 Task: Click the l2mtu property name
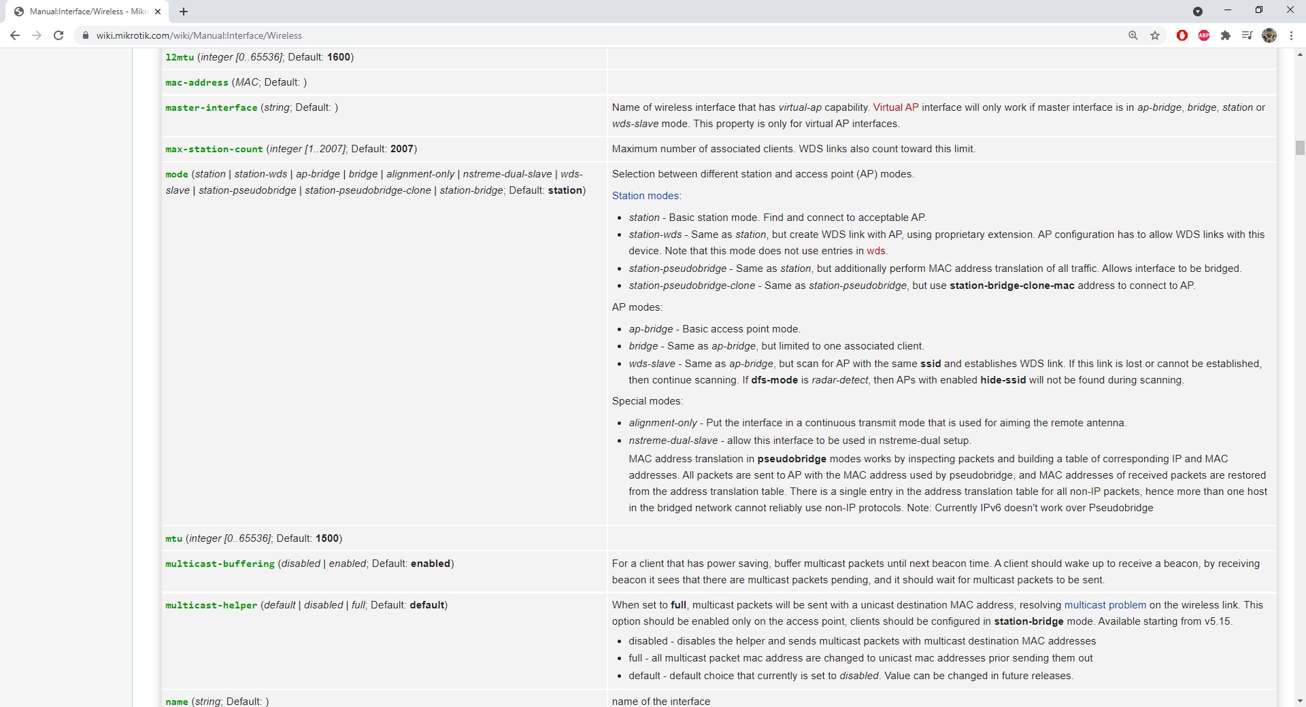tap(180, 57)
